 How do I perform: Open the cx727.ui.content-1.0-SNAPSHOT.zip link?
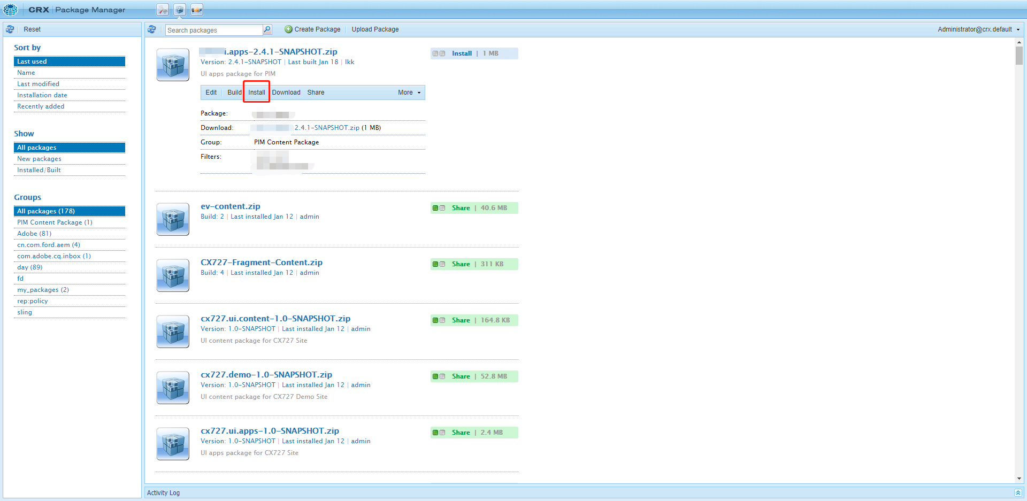(x=275, y=319)
